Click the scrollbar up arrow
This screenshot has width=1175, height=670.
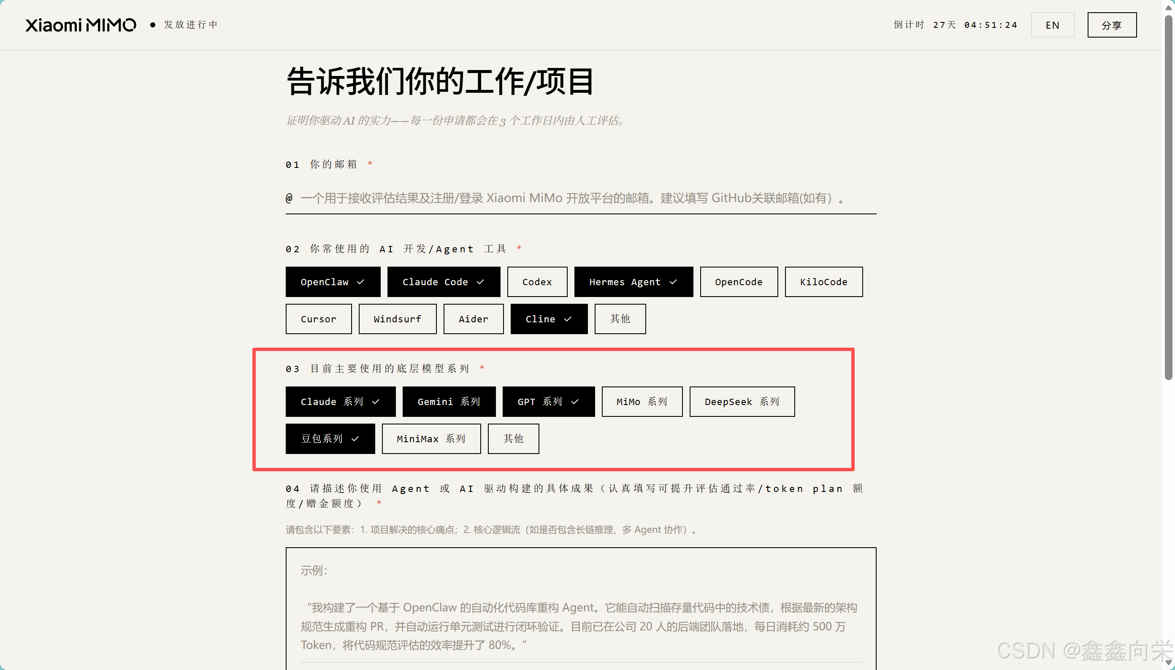1169,7
